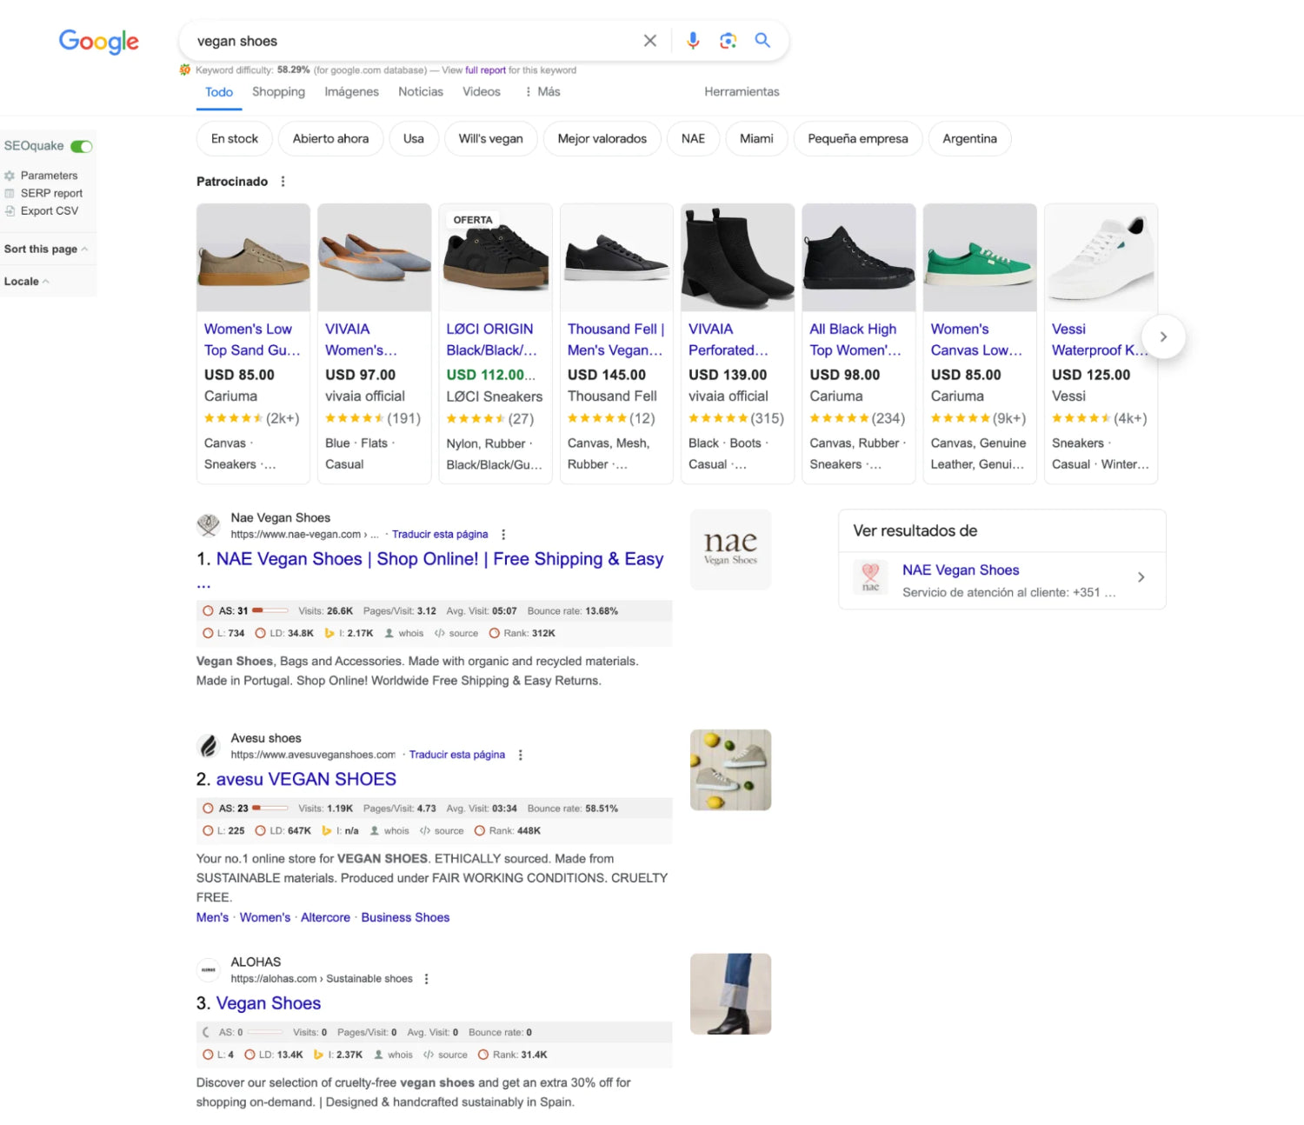Select the Mejor valorados filter chip
The width and height of the screenshot is (1304, 1125).
(x=602, y=139)
